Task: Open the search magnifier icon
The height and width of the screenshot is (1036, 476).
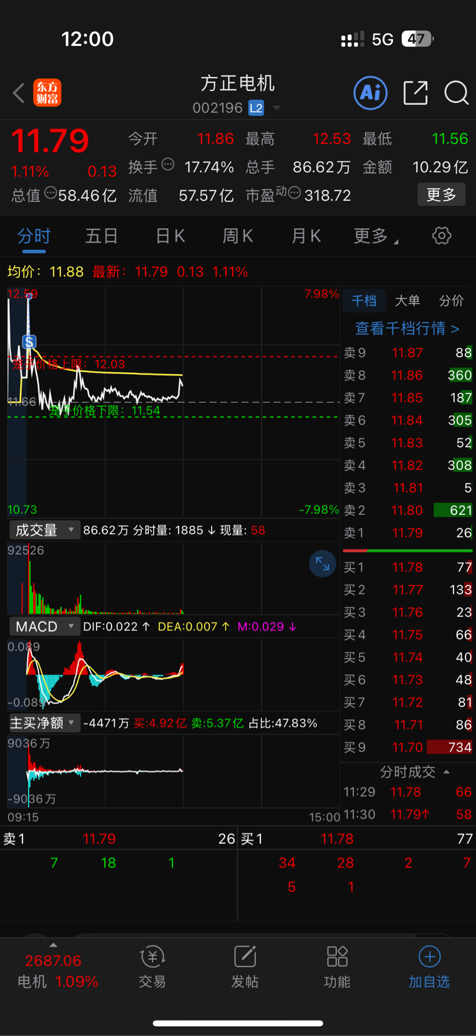Action: coord(456,93)
